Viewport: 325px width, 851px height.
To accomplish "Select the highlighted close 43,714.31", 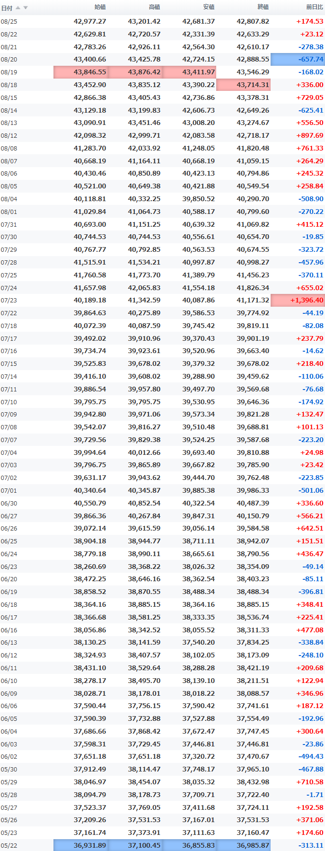I will pos(244,85).
